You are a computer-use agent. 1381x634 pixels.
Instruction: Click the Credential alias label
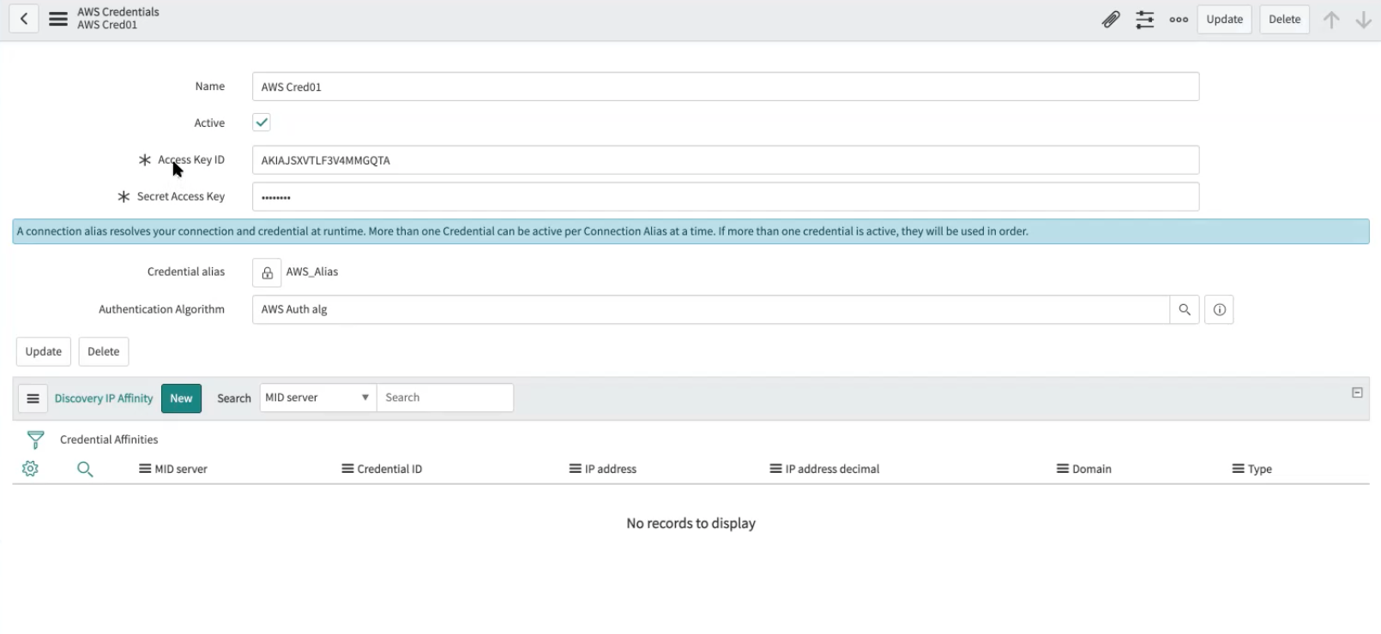186,272
